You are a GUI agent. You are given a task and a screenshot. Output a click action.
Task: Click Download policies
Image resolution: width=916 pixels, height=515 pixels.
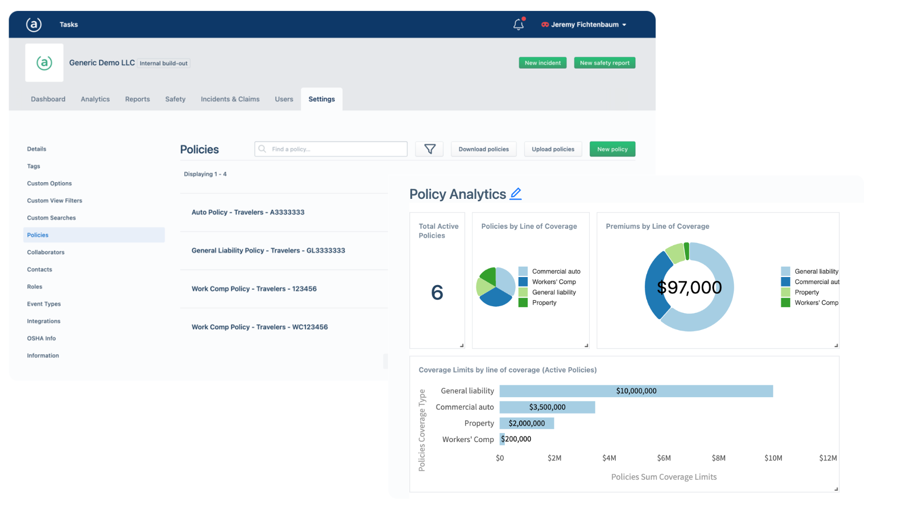coord(483,149)
